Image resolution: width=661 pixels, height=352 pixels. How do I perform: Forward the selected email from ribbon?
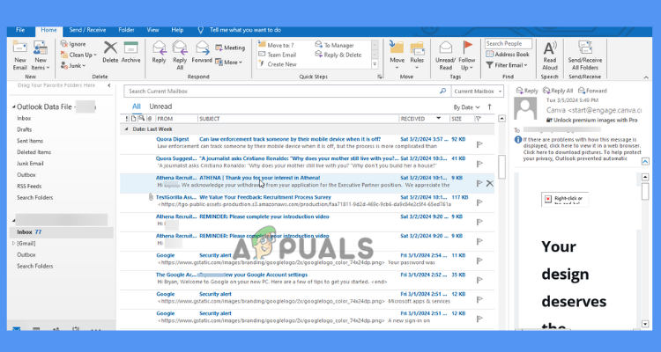(202, 52)
